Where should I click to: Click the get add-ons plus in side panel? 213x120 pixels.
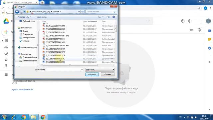209,62
